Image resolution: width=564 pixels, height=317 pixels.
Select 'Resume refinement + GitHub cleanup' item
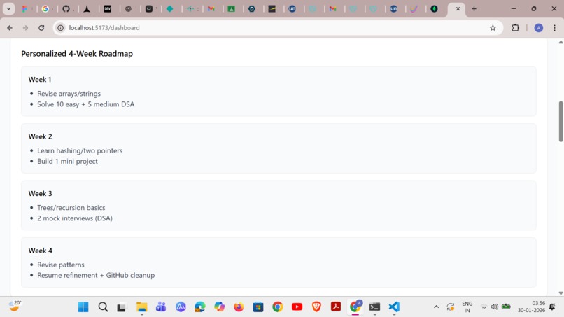(96, 275)
